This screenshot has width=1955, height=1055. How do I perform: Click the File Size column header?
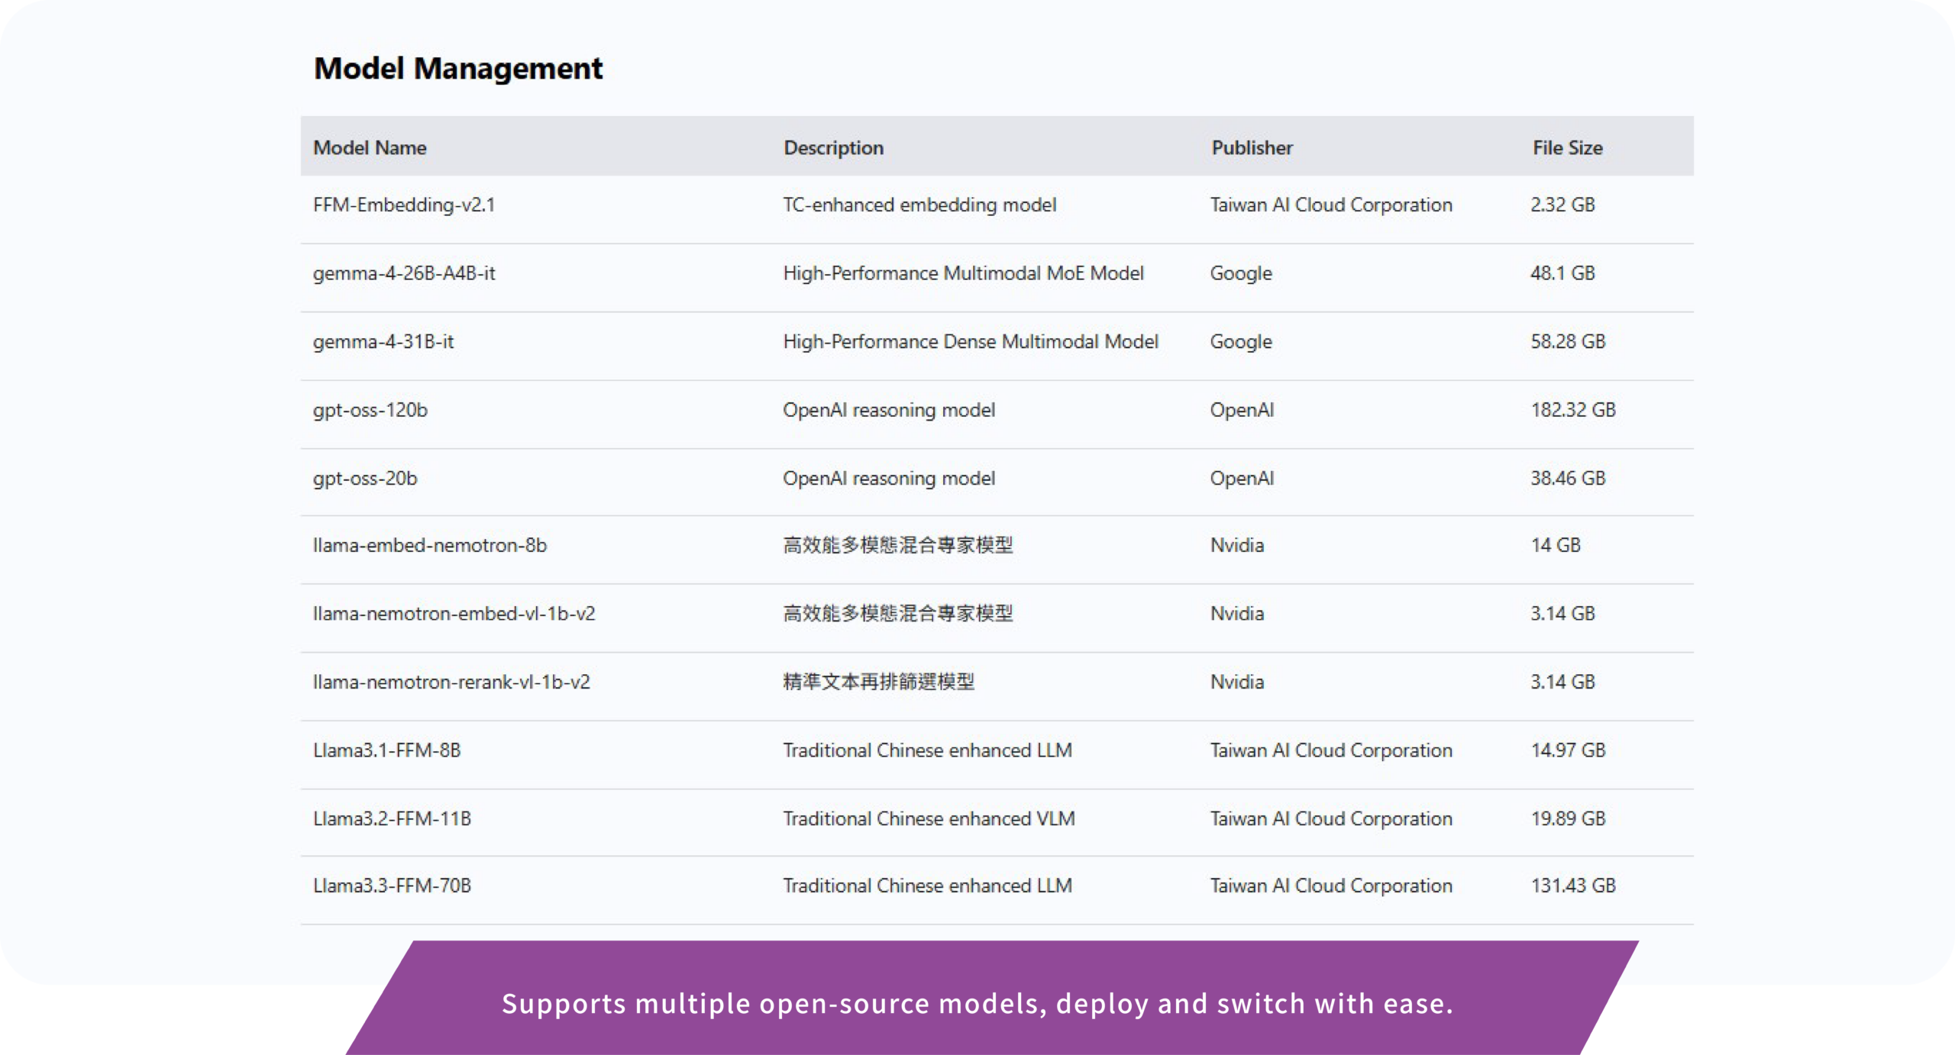(x=1567, y=147)
